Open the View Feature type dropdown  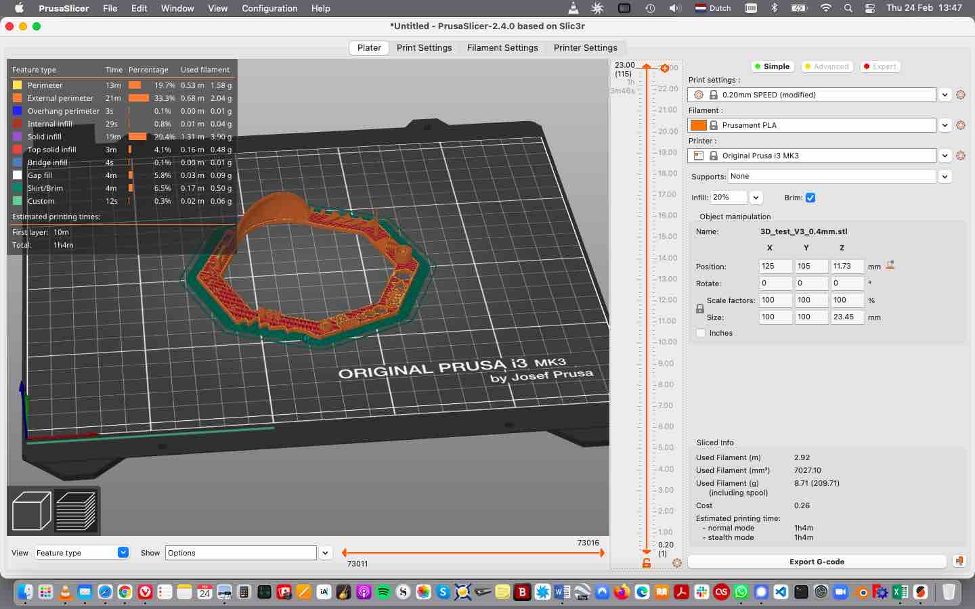(81, 553)
